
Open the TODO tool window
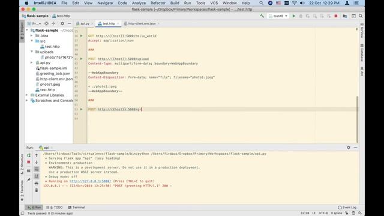coord(55,208)
